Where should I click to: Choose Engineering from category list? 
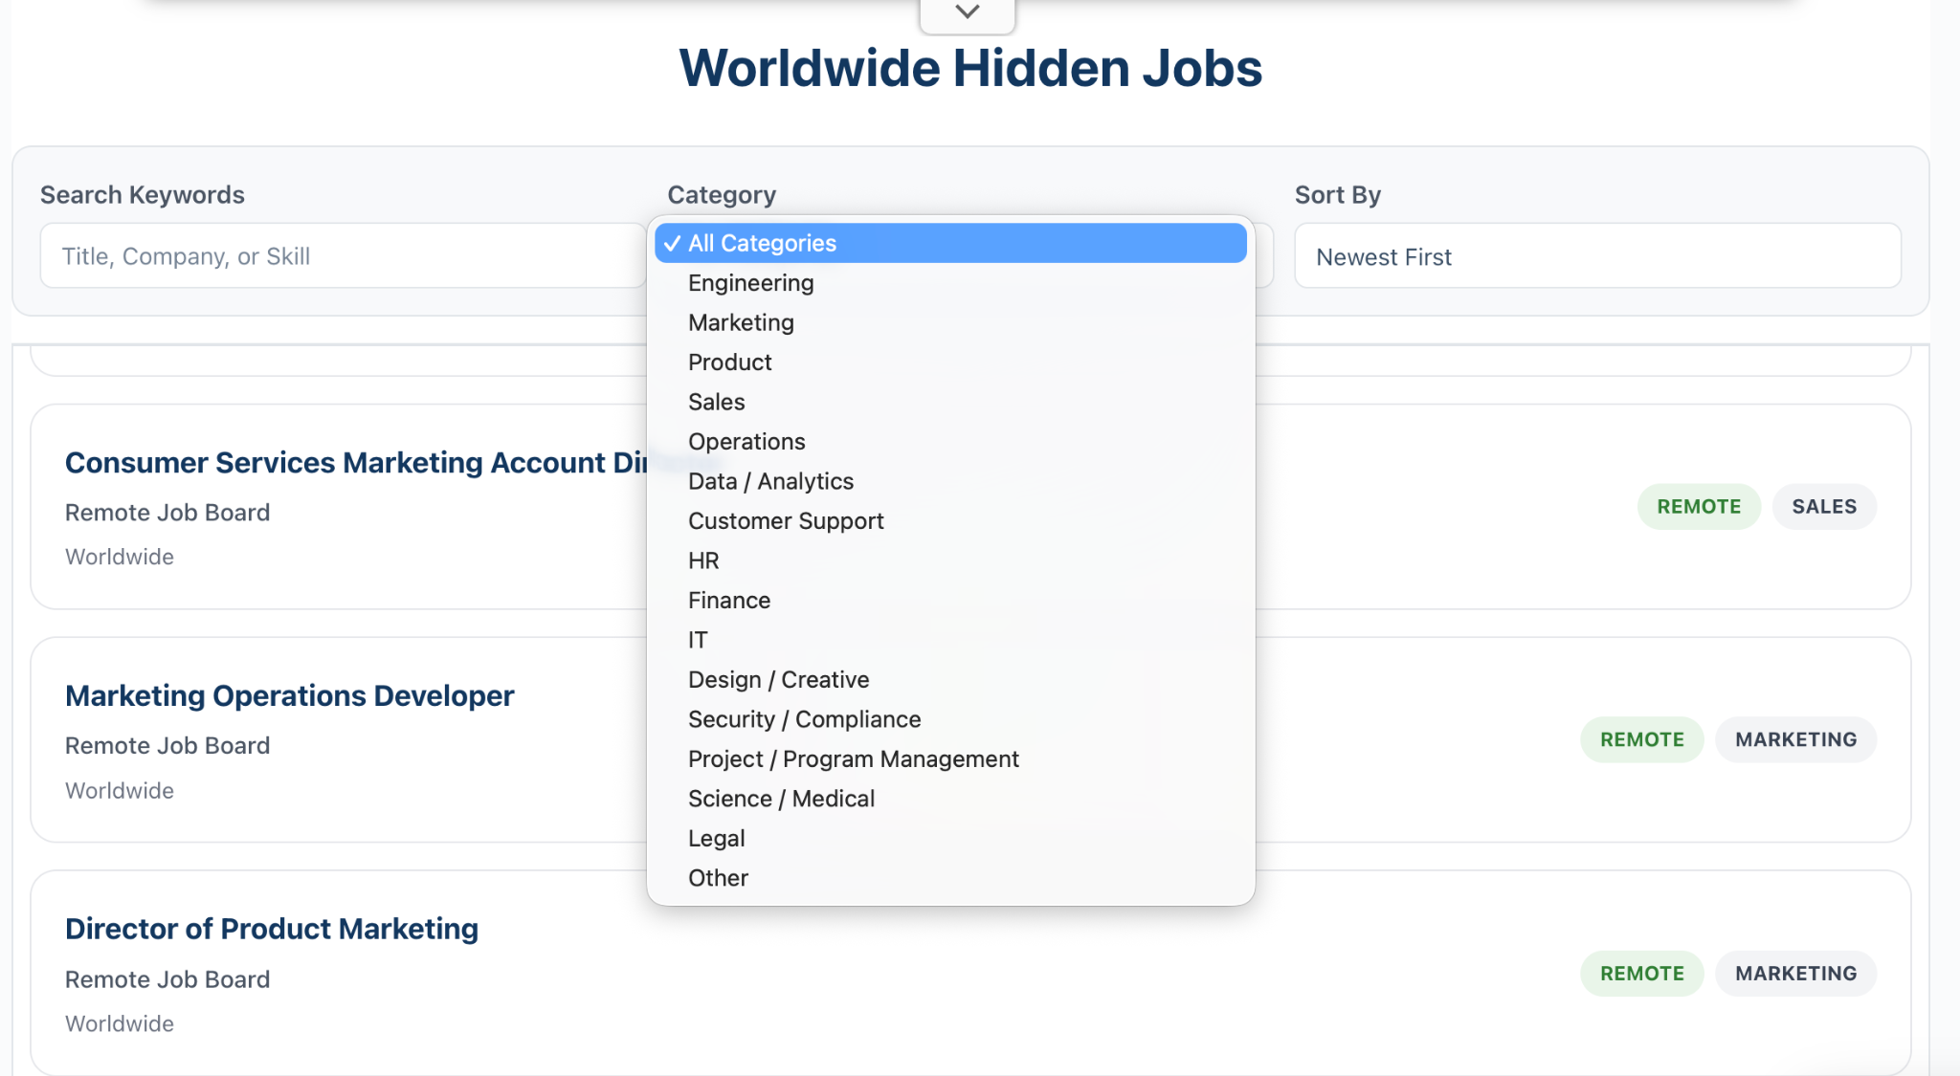[950, 283]
